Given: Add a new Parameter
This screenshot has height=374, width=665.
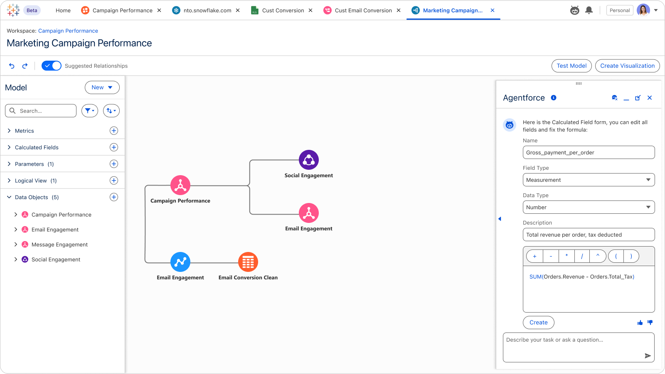Looking at the screenshot, I should click(x=114, y=164).
